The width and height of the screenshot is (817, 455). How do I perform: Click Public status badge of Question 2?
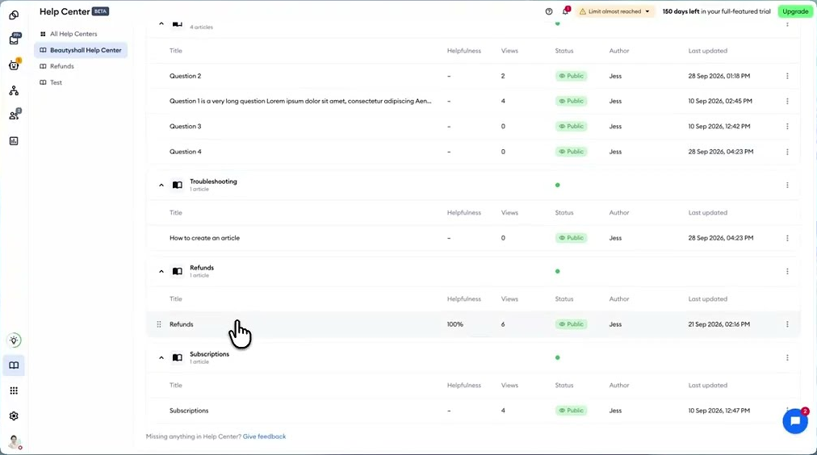click(571, 76)
